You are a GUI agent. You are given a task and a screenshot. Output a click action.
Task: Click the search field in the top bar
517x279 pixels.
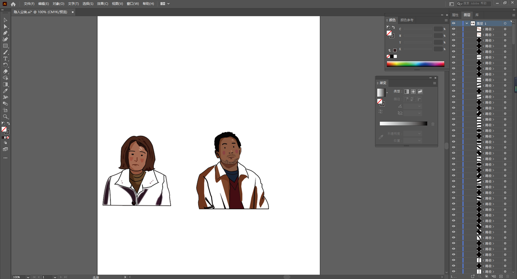pyautogui.click(x=474, y=4)
